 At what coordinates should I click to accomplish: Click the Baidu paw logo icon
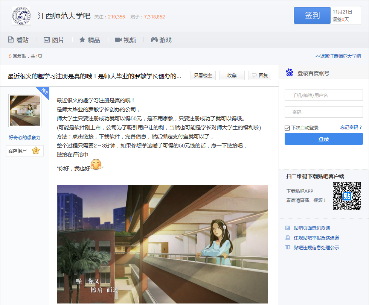tap(290, 73)
